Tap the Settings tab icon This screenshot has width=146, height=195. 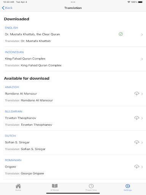(x=128, y=186)
